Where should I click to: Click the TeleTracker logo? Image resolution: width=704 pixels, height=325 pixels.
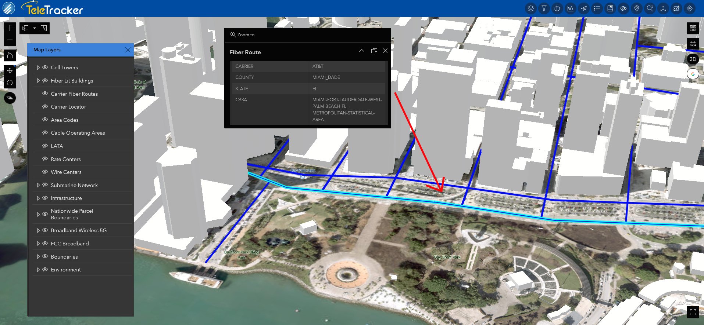[53, 8]
